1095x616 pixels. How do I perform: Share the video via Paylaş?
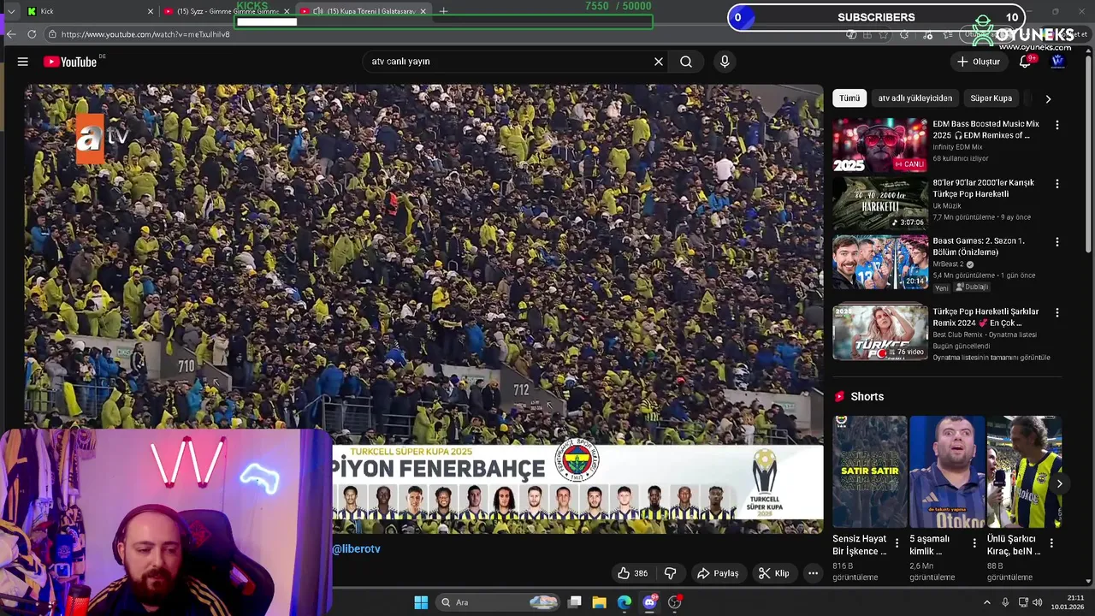tap(717, 573)
